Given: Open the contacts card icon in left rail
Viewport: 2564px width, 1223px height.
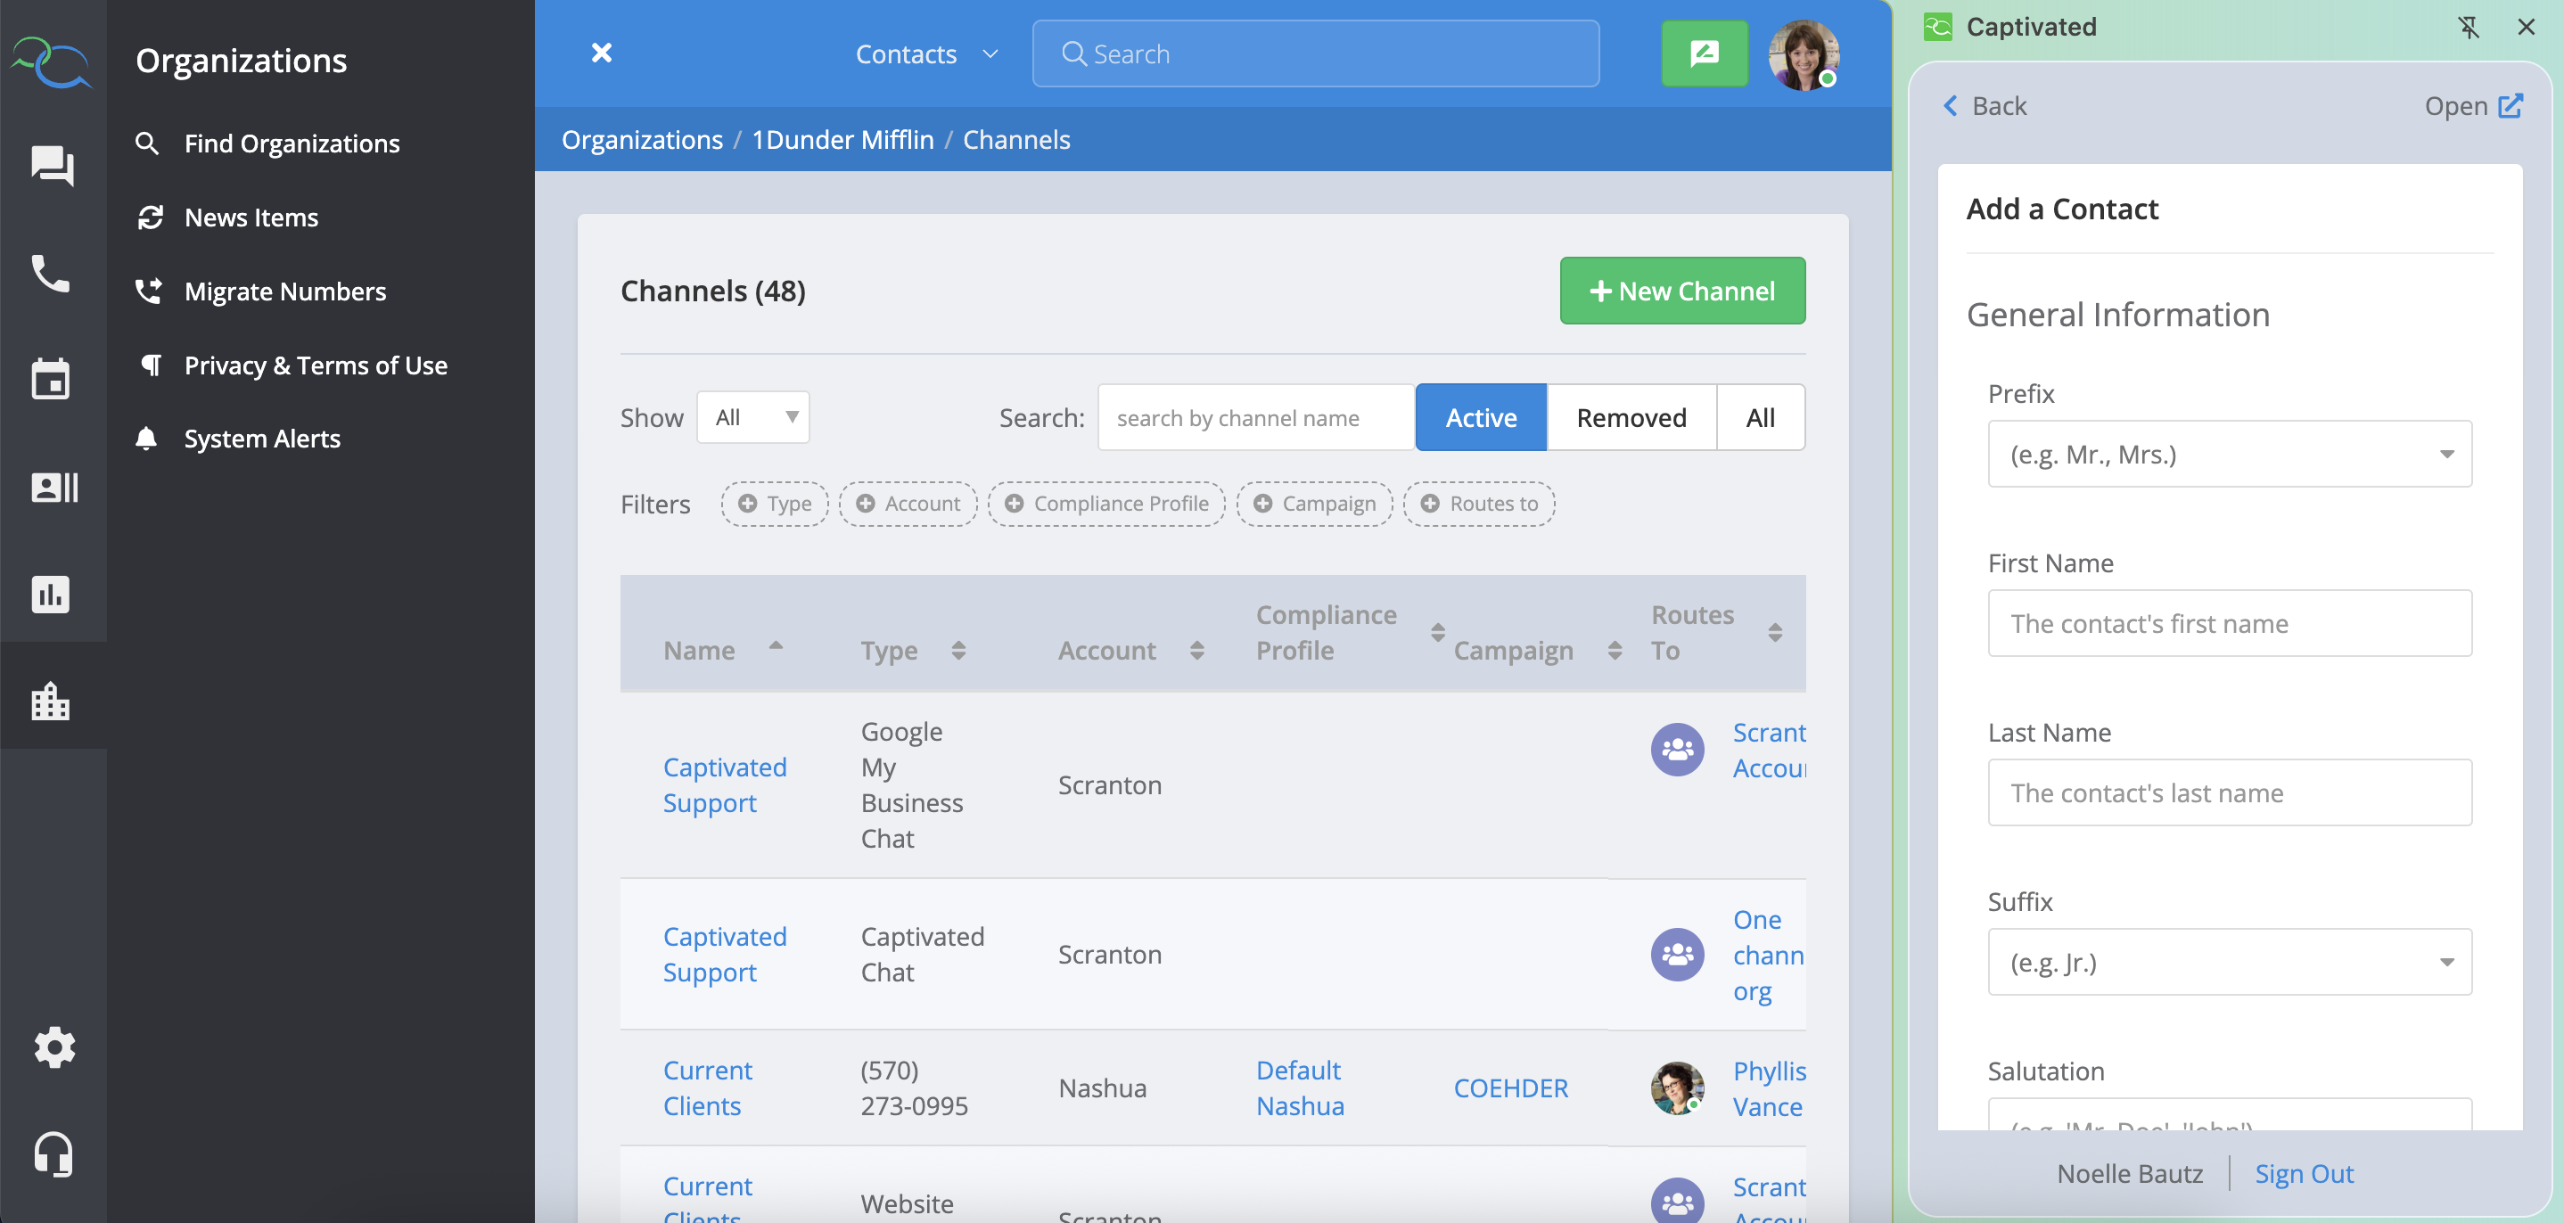Looking at the screenshot, I should click(x=53, y=487).
